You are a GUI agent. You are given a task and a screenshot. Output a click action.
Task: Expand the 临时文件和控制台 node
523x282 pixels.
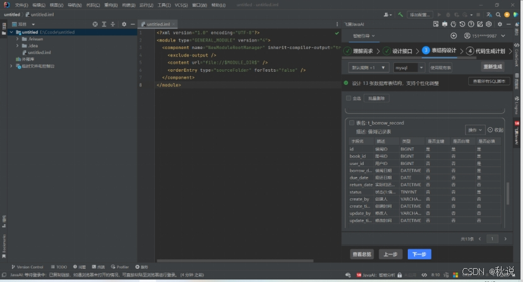point(11,66)
